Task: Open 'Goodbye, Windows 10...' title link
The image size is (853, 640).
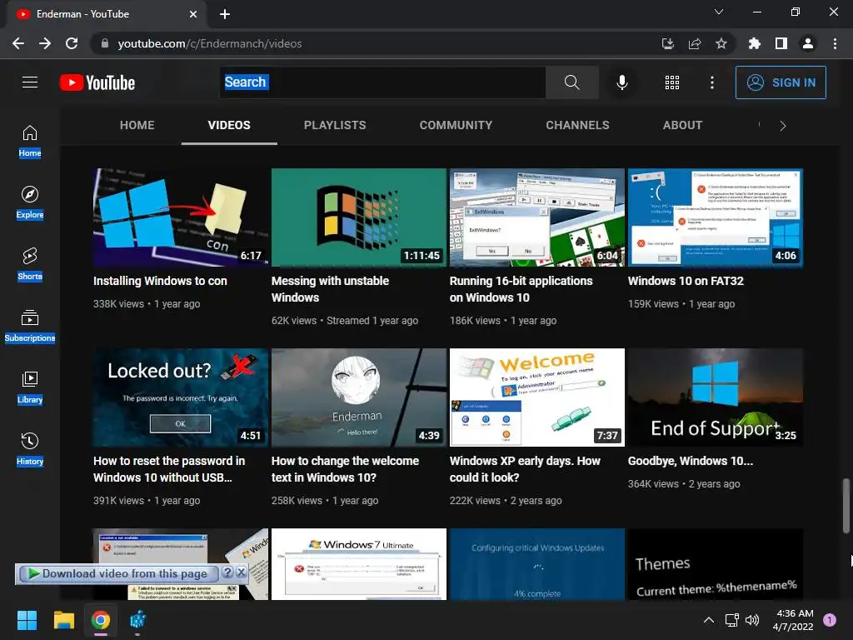Action: 691,461
